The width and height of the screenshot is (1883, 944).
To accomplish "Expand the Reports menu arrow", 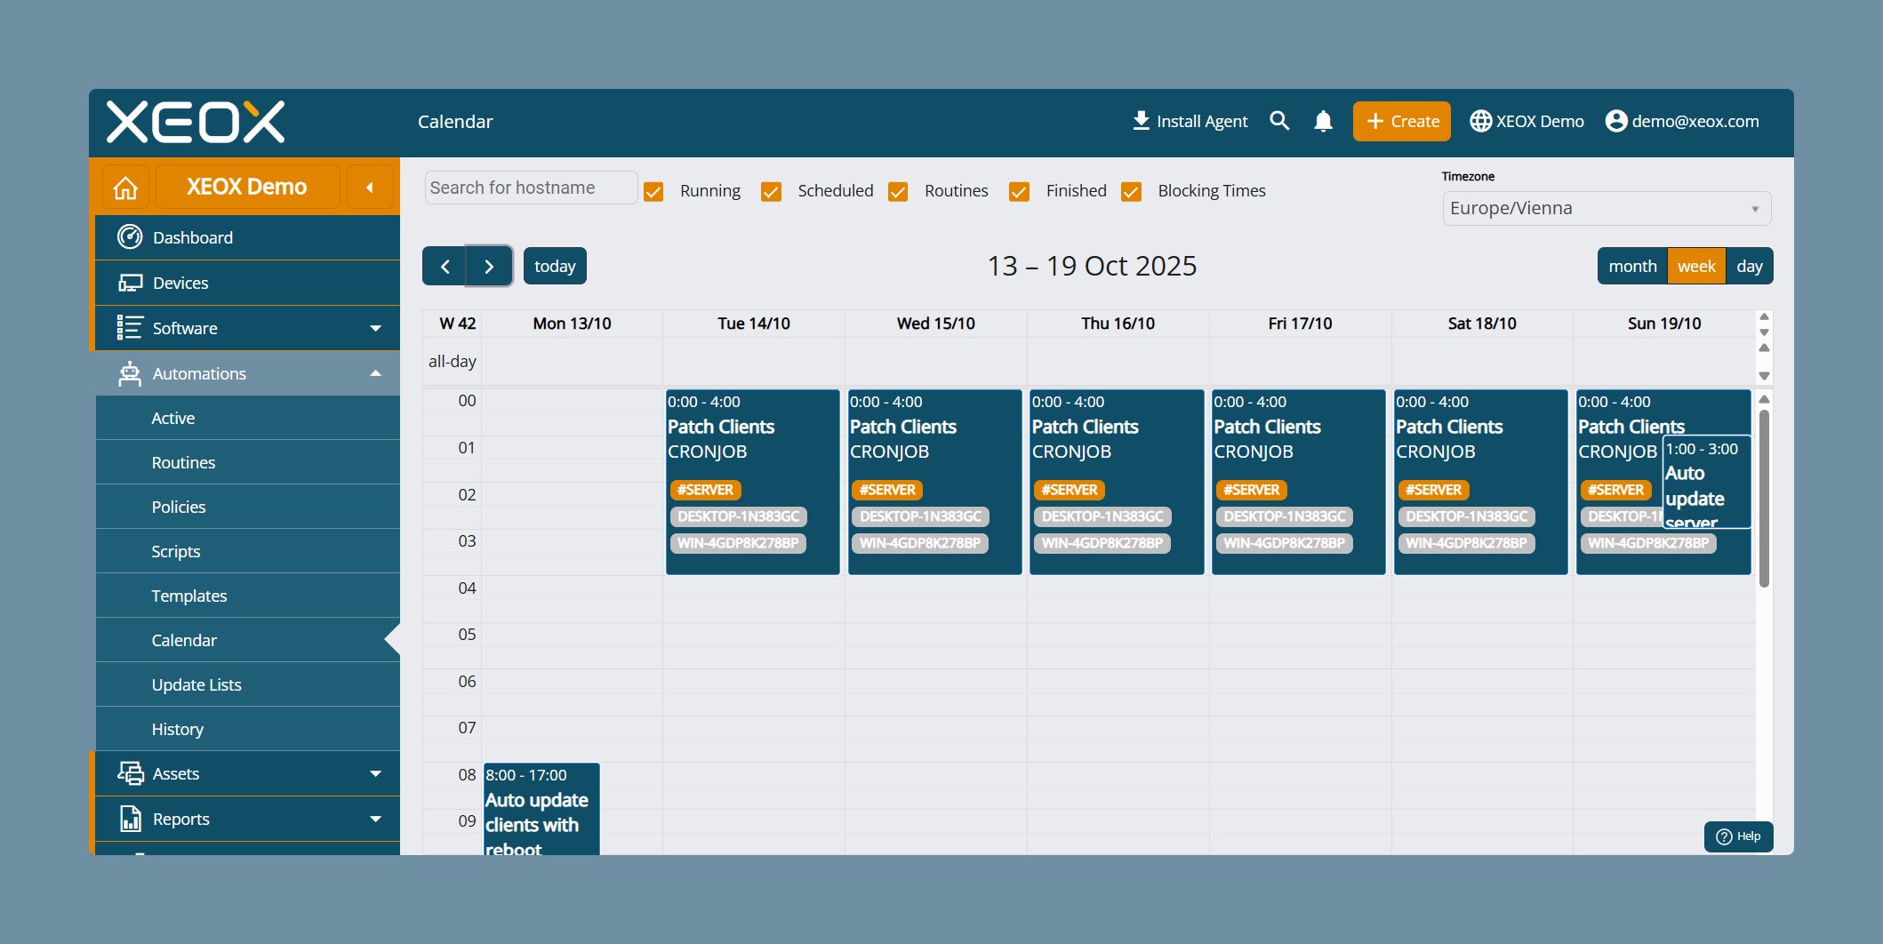I will click(375, 819).
